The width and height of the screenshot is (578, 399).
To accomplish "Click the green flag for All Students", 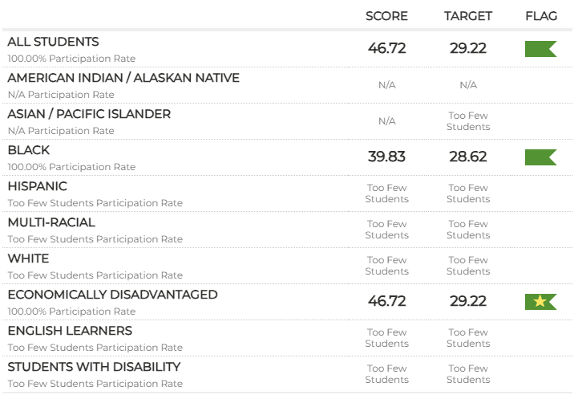I will click(x=540, y=49).
